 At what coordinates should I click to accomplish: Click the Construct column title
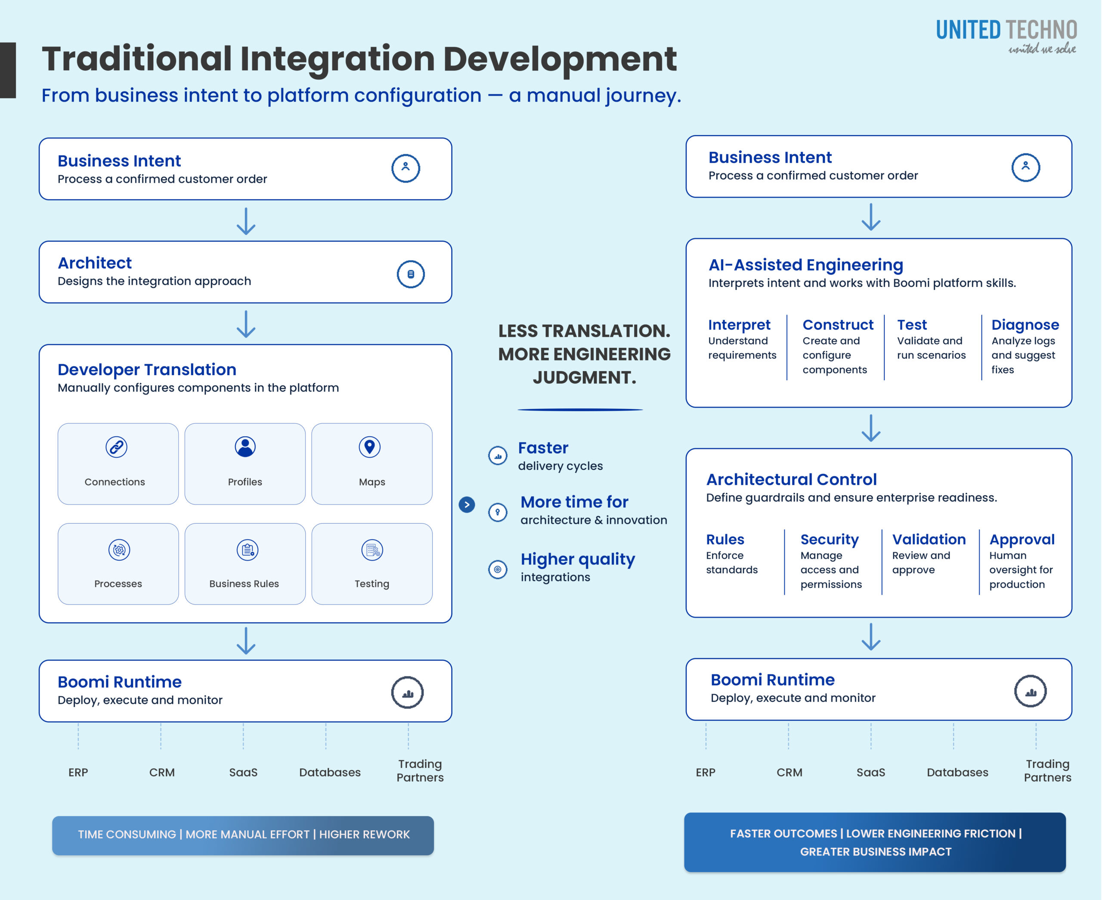click(838, 325)
